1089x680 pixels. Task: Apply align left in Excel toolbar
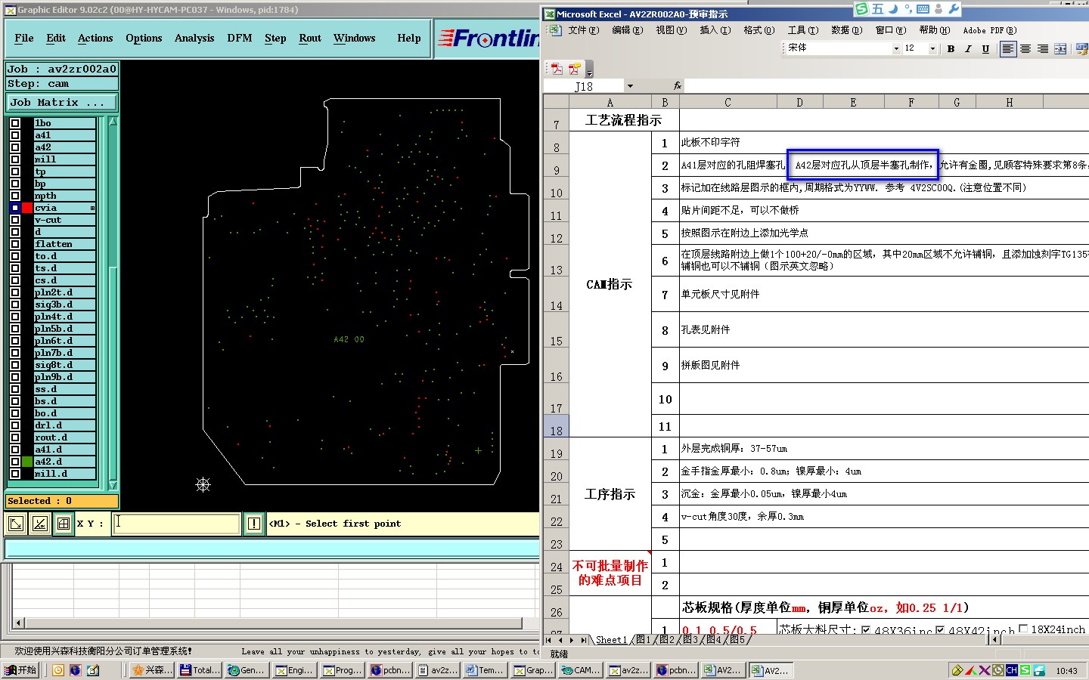(x=1008, y=48)
